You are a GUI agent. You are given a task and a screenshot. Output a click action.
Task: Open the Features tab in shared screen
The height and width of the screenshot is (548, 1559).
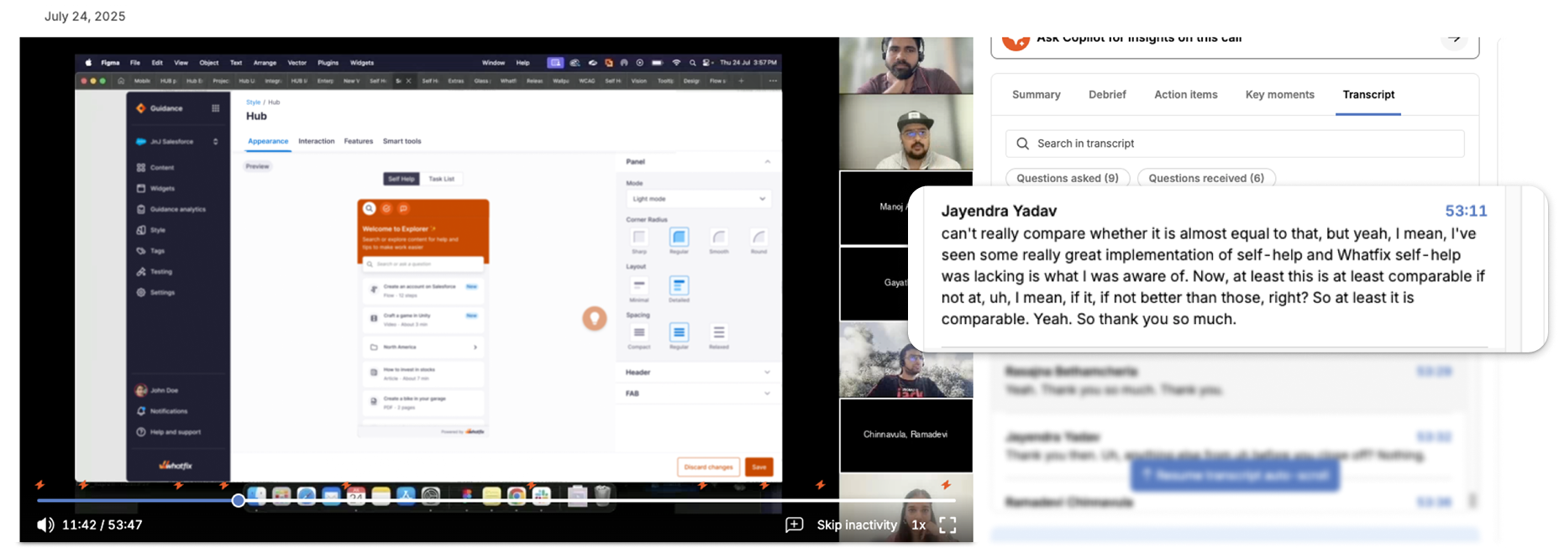[358, 141]
